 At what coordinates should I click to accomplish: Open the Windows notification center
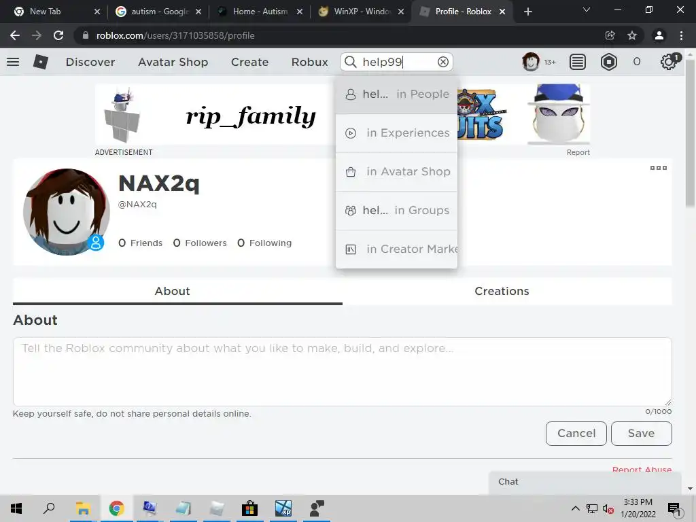pyautogui.click(x=674, y=509)
